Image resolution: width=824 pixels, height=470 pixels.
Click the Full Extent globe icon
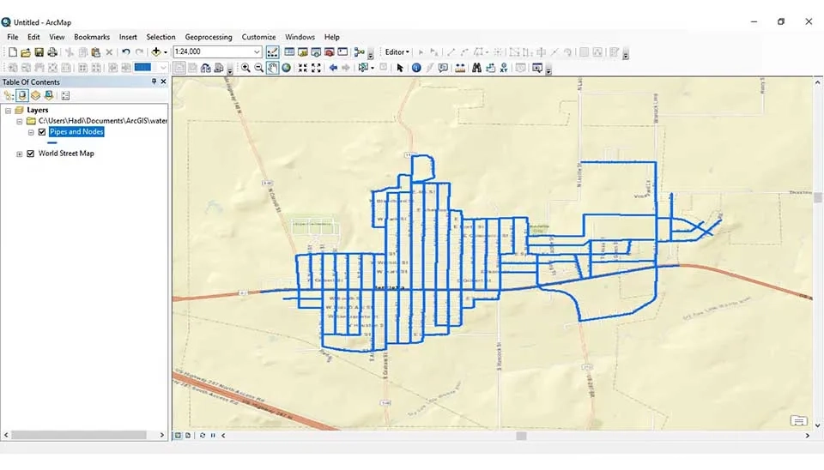286,68
